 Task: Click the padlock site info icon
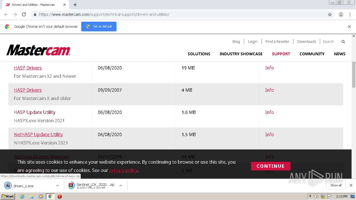(x=35, y=14)
